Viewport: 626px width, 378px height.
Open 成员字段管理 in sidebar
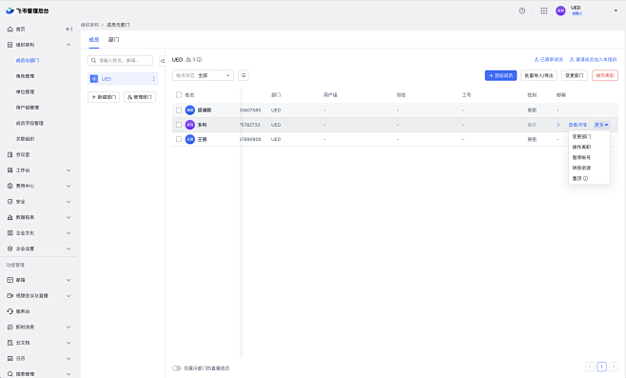point(29,123)
